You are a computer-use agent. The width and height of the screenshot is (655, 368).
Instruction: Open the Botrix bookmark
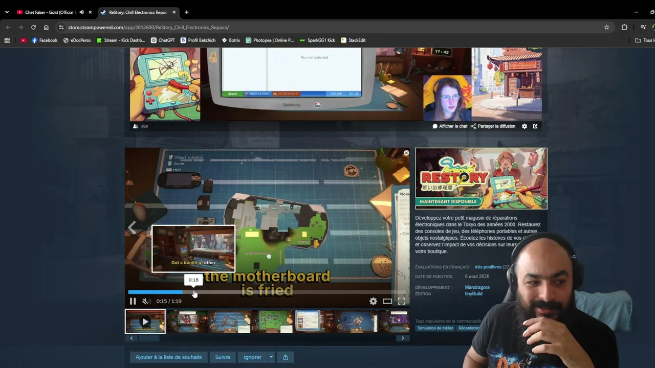click(x=231, y=40)
